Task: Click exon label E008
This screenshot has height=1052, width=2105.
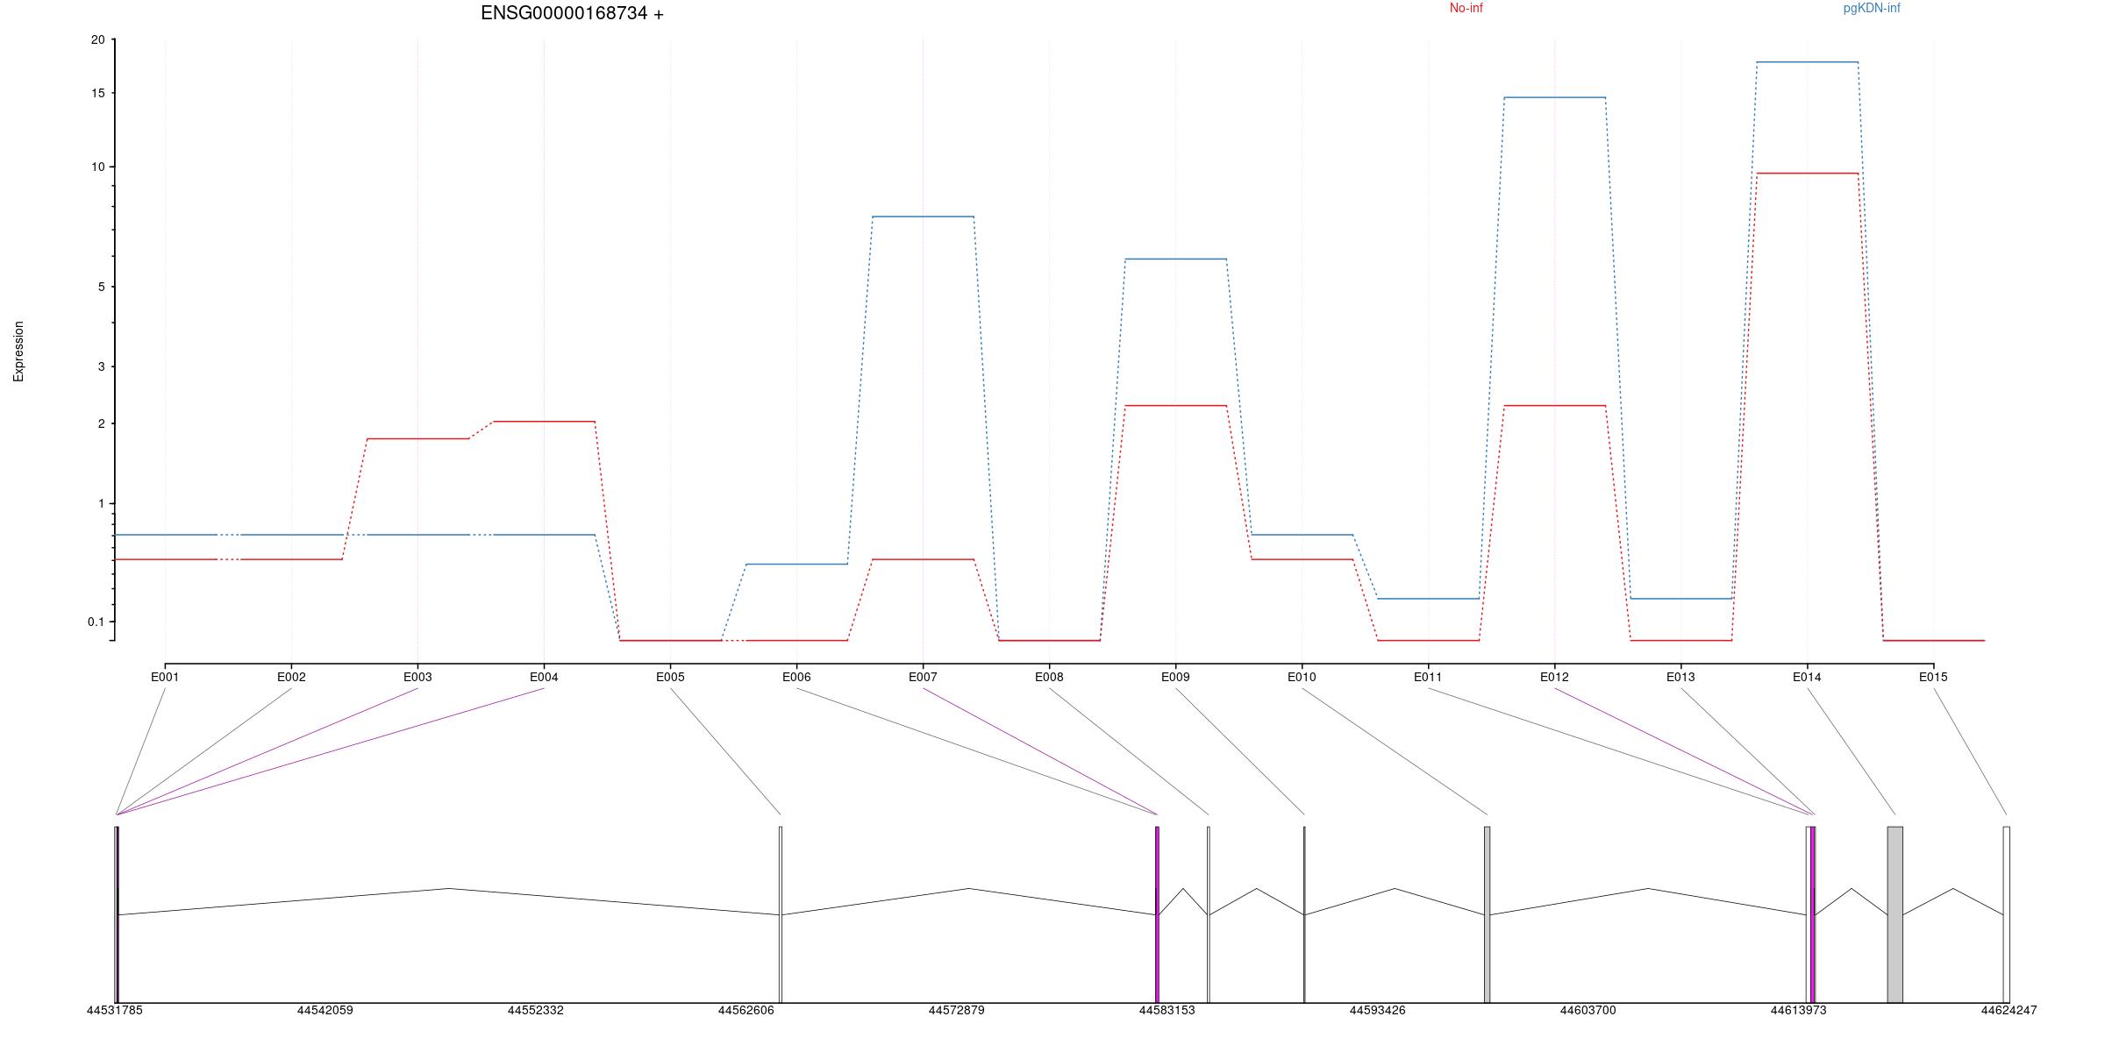Action: (x=1049, y=677)
